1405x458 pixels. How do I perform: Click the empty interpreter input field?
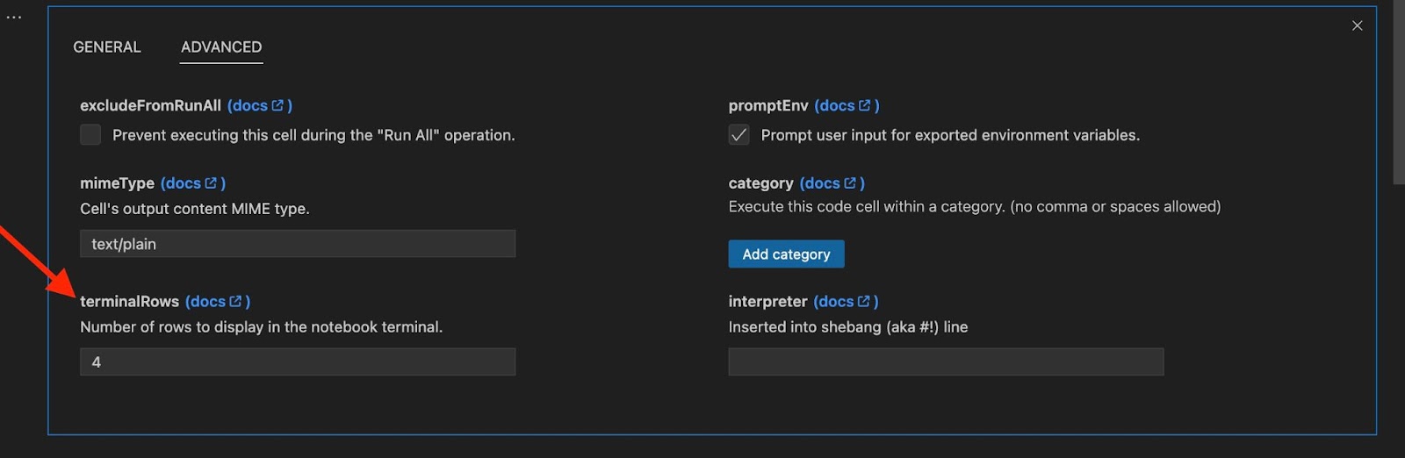click(x=946, y=362)
